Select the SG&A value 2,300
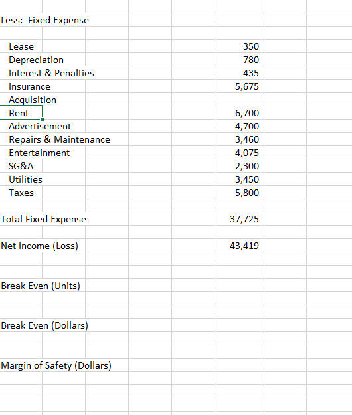The height and width of the screenshot is (415, 352). 247,166
